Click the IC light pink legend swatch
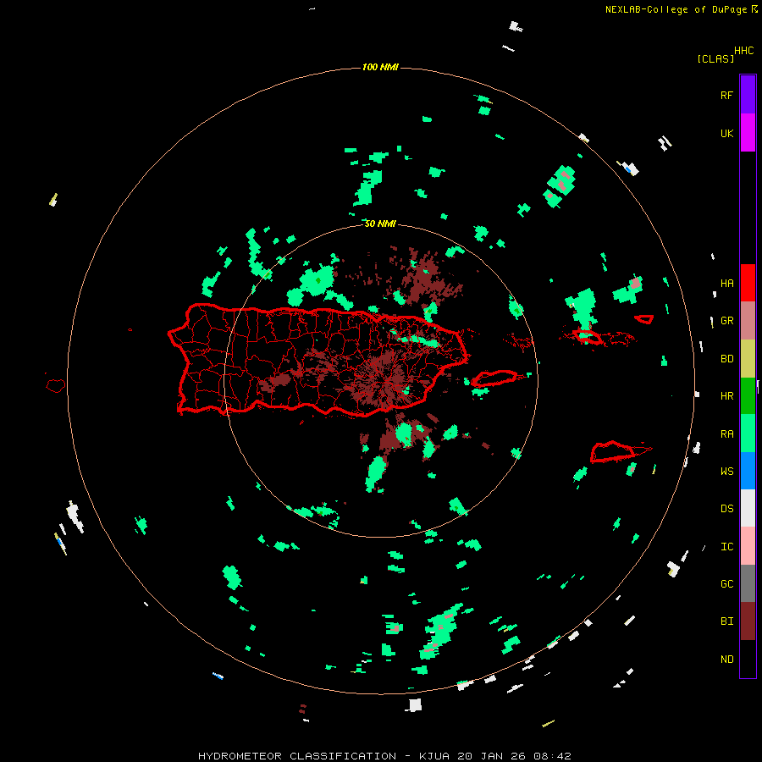The image size is (762, 762). (748, 546)
